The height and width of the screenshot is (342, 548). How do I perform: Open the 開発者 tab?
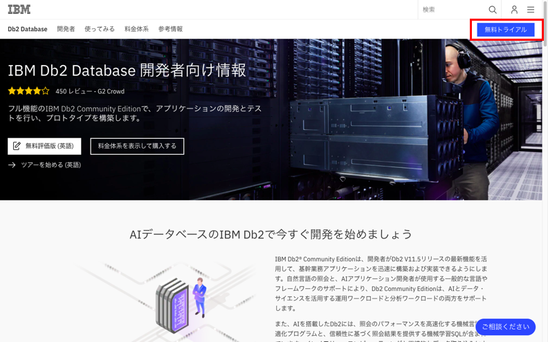click(66, 29)
